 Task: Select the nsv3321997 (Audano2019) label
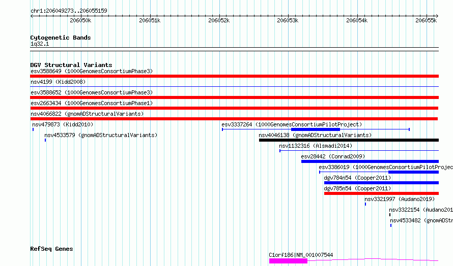pos(400,199)
